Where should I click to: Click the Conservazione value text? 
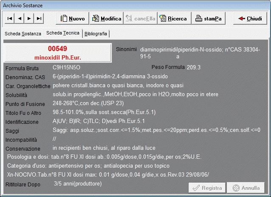[104, 148]
